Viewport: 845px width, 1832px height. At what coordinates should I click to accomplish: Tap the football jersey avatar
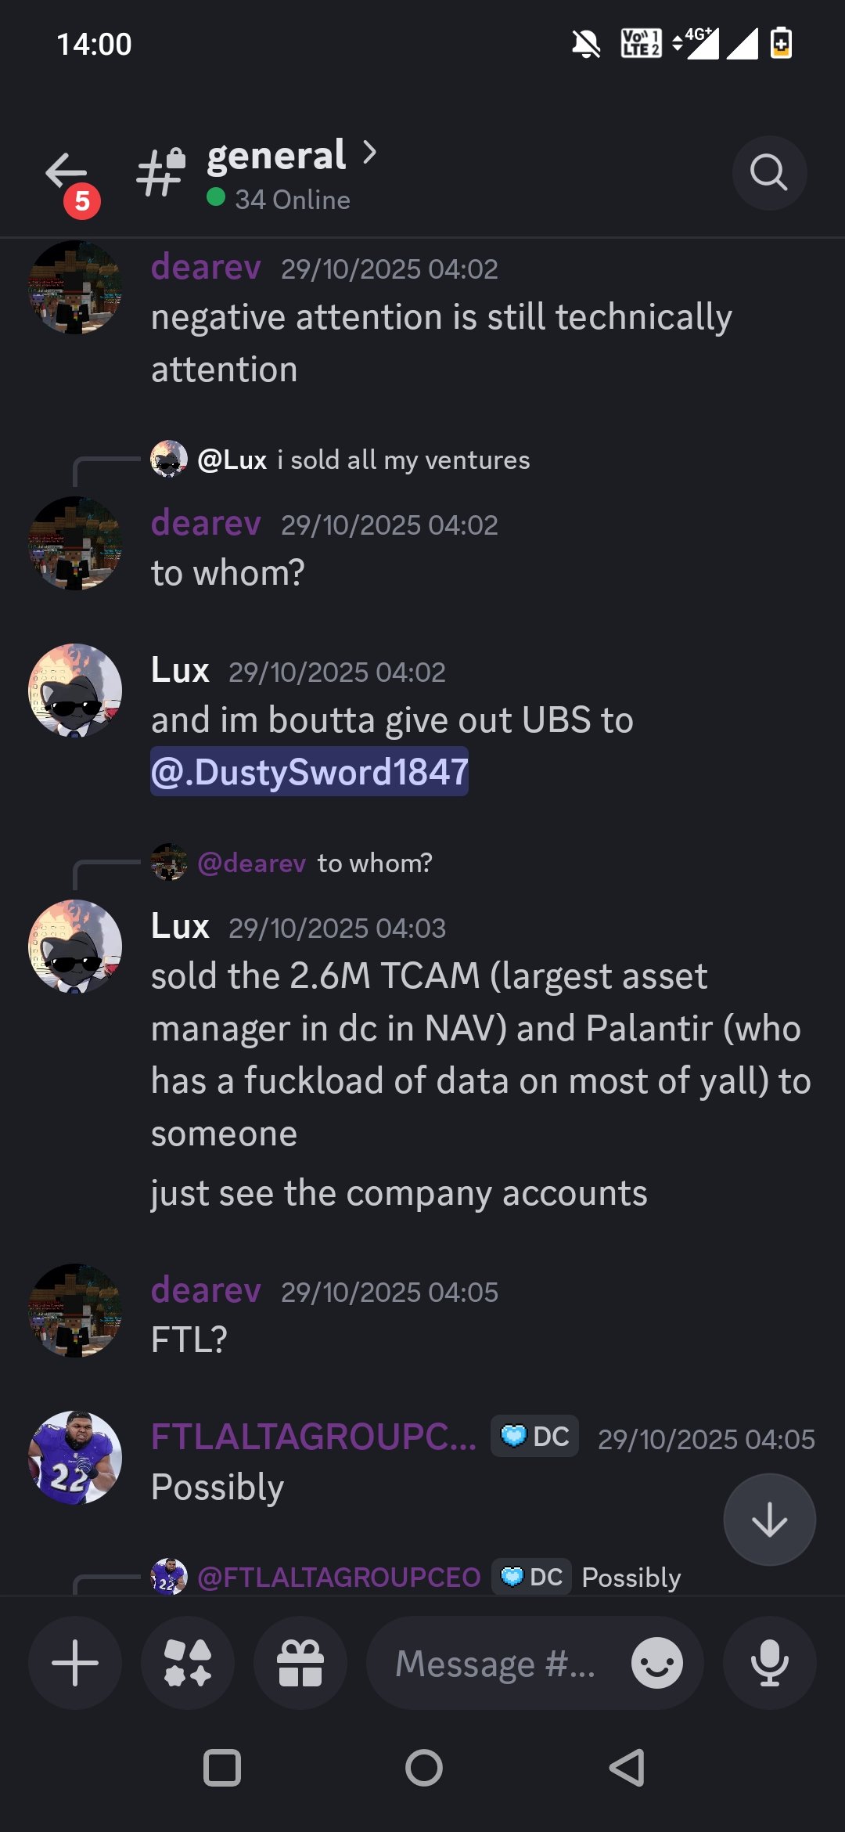click(75, 1458)
